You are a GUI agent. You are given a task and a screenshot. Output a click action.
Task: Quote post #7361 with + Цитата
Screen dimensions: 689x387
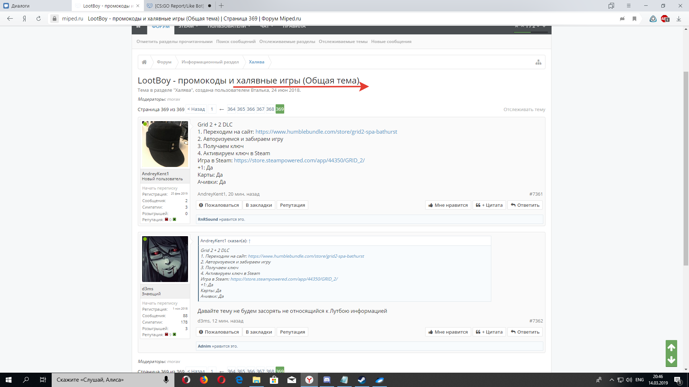pos(489,205)
